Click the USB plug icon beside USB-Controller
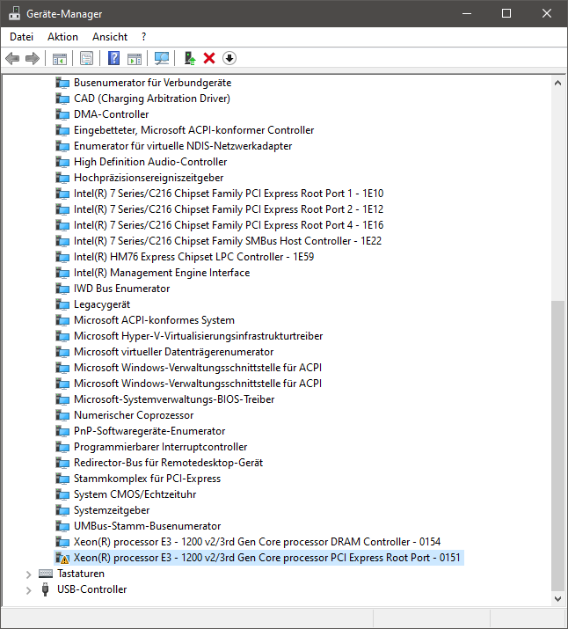568x629 pixels. pyautogui.click(x=46, y=589)
